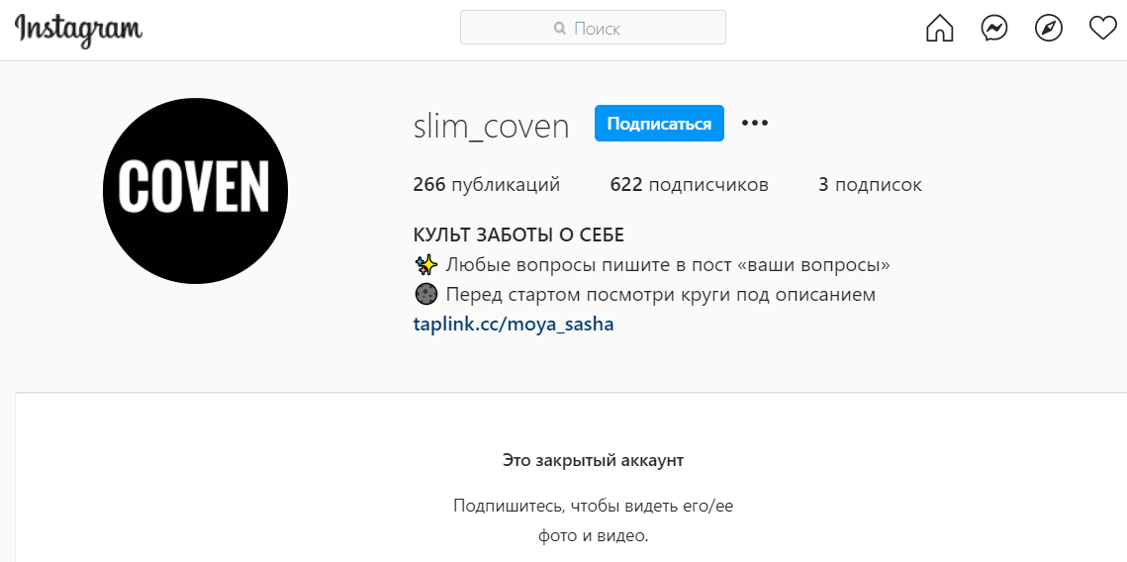This screenshot has height=562, width=1127.
Task: Click the Instagram wordmark logo
Action: click(x=78, y=30)
